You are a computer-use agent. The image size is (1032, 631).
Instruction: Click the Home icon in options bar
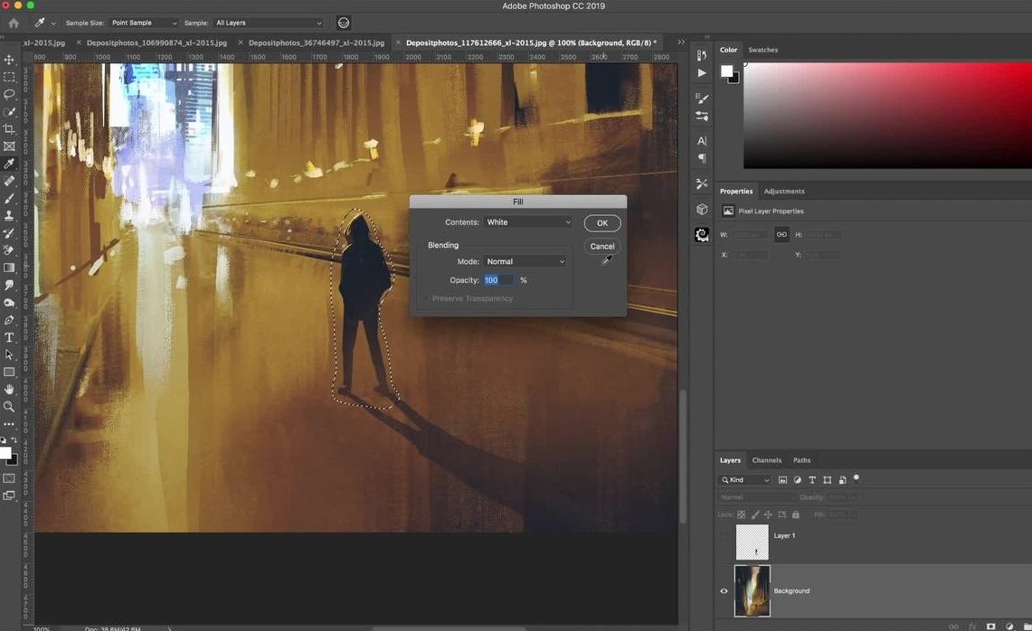14,23
